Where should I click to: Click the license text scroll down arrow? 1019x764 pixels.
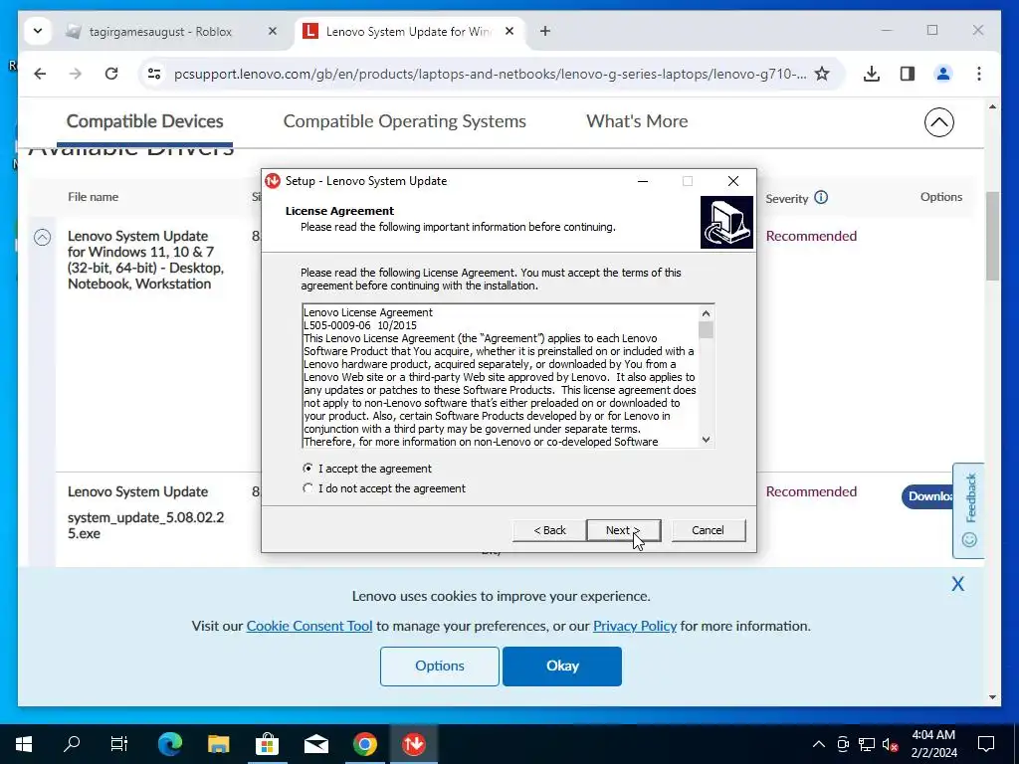coord(706,440)
